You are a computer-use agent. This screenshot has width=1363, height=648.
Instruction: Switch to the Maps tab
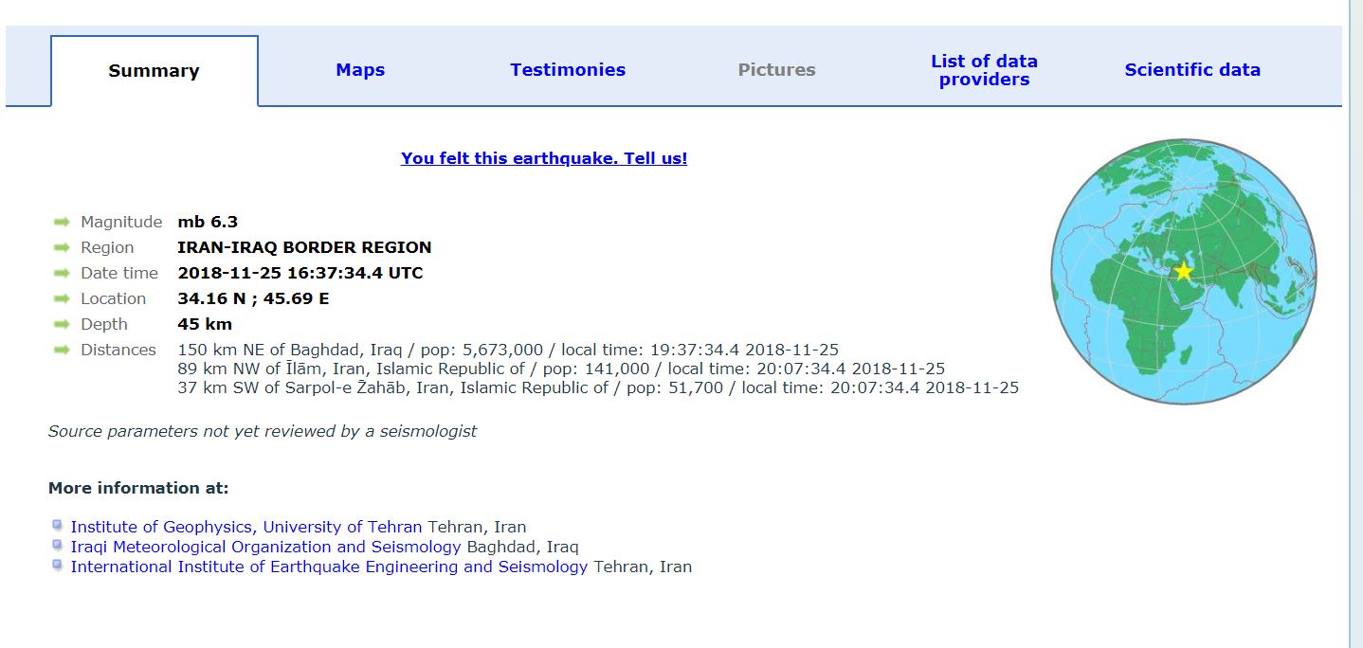point(360,70)
